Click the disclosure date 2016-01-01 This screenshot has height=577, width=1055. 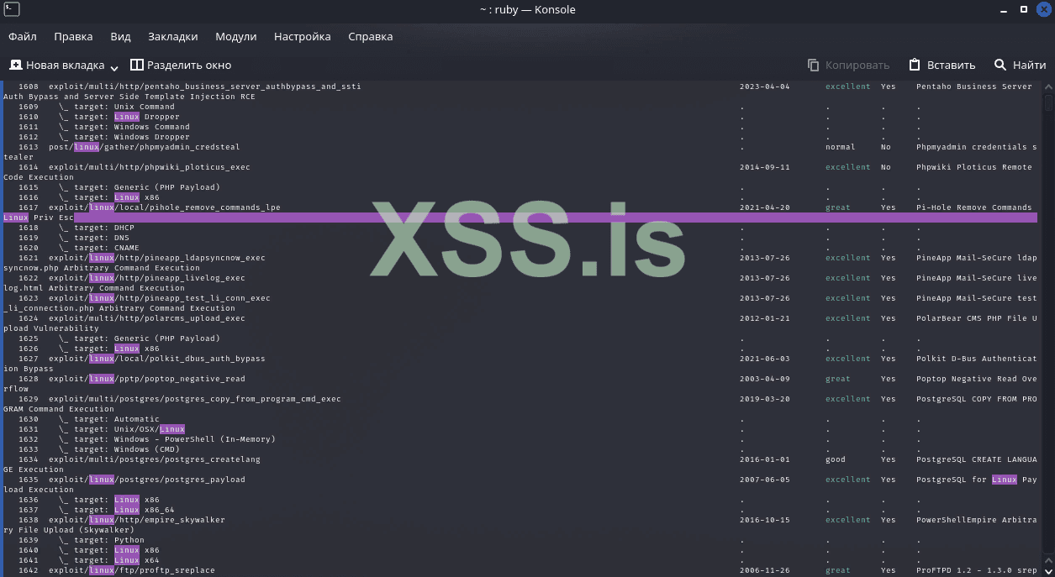[x=765, y=459]
